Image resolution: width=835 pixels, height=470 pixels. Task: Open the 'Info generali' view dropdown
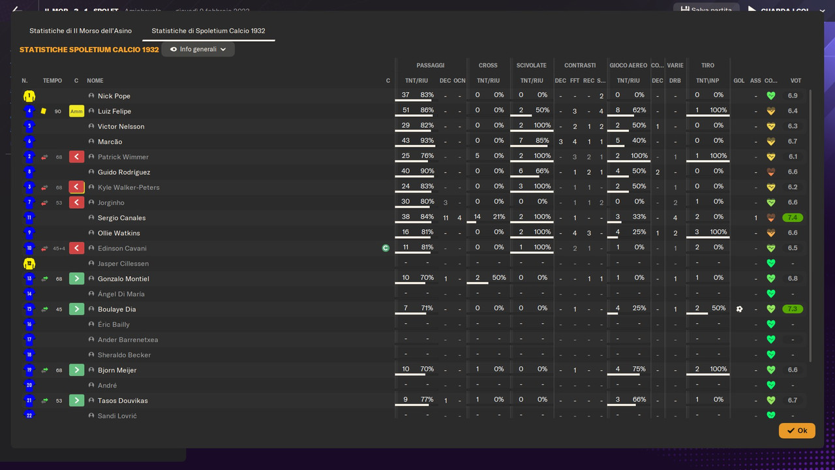[x=198, y=49]
